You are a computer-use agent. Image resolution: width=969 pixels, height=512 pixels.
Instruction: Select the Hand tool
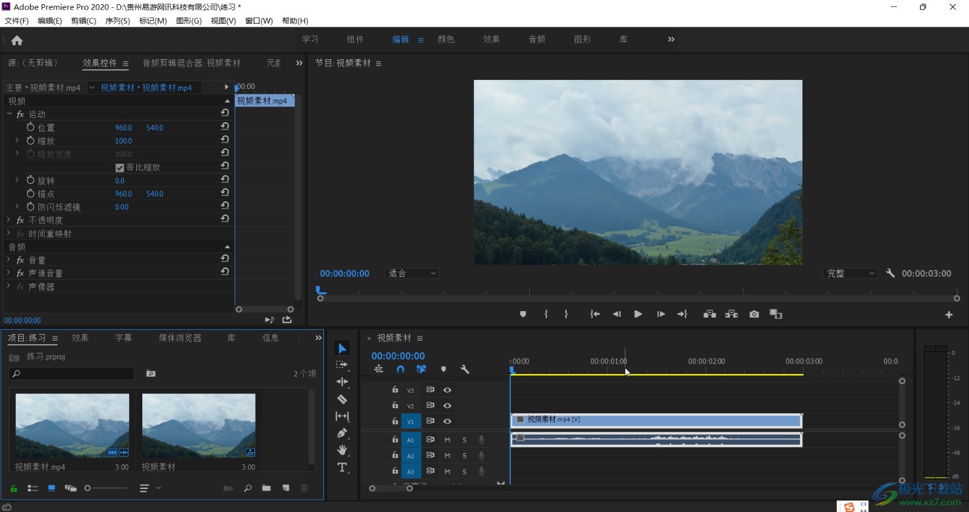(342, 450)
